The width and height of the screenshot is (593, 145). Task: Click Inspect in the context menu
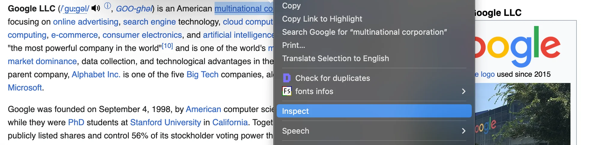(x=374, y=111)
